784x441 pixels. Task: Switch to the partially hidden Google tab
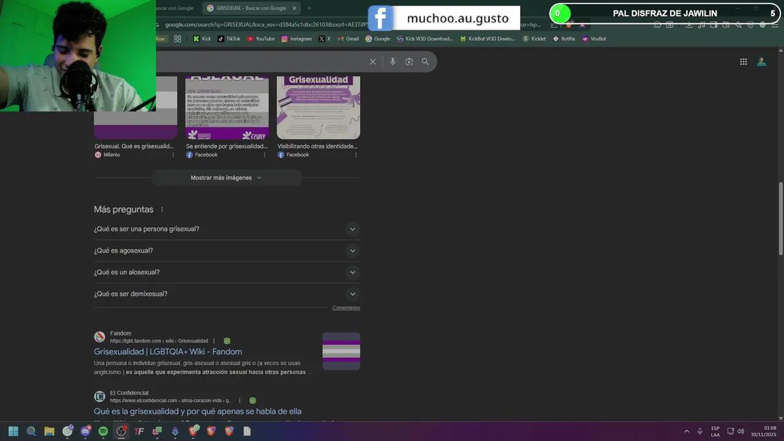pyautogui.click(x=175, y=8)
